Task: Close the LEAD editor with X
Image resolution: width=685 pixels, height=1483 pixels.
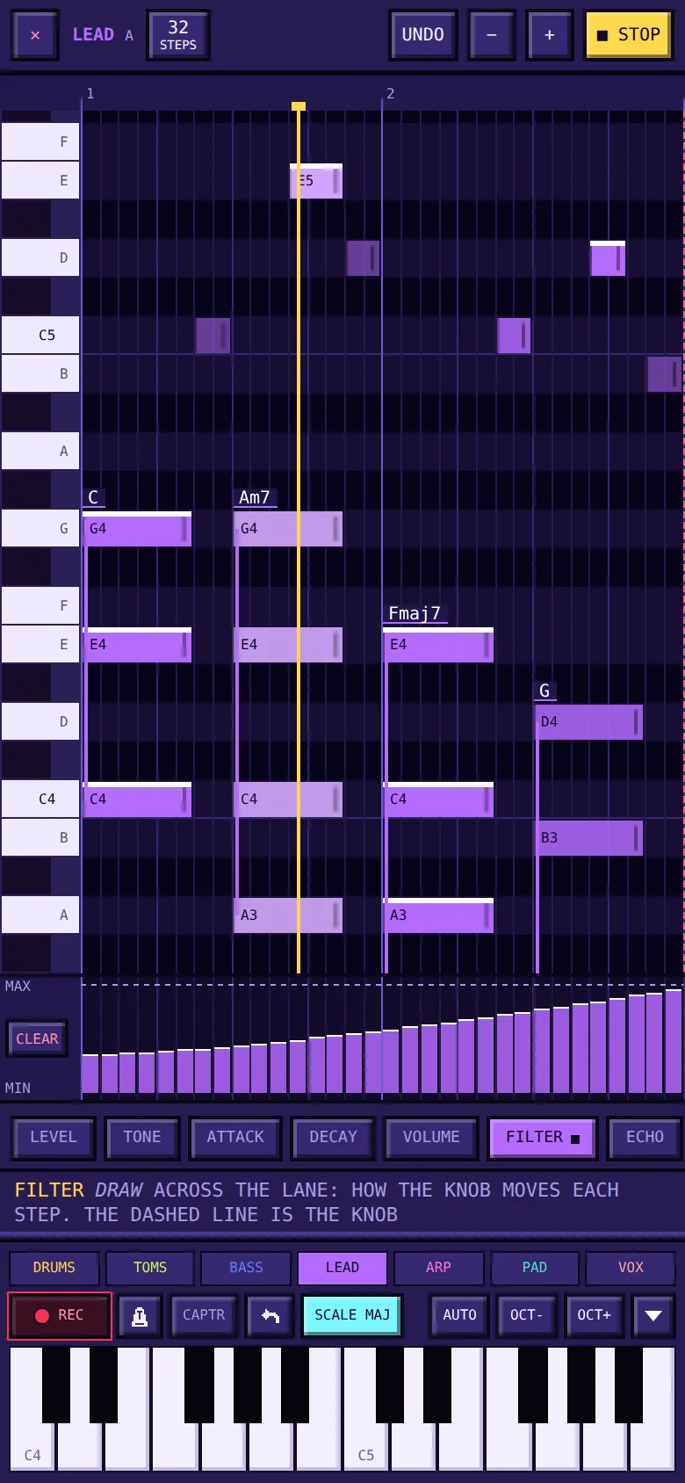Action: 35,35
